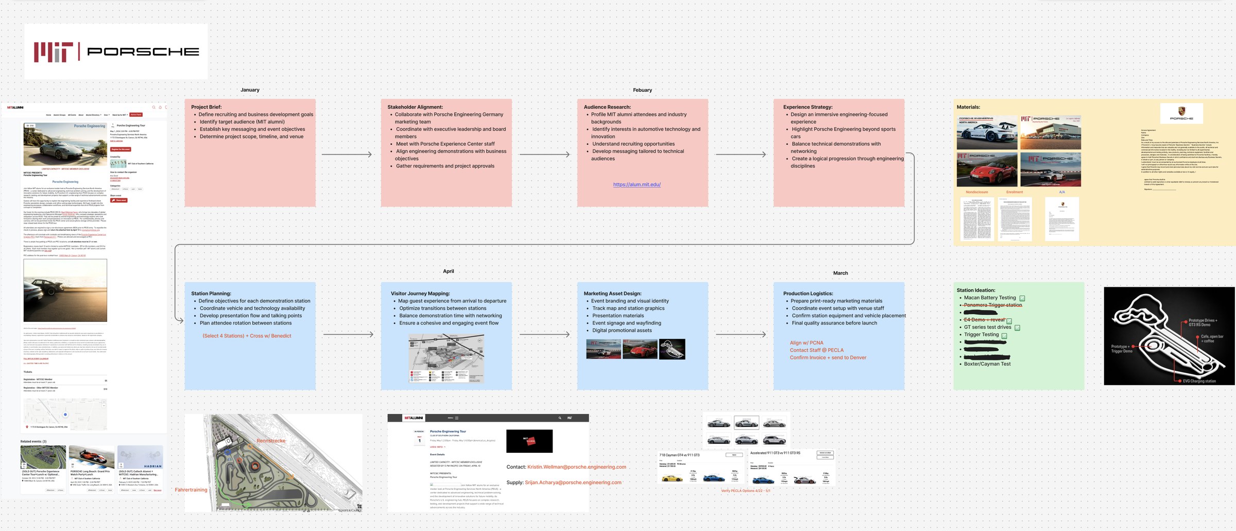Select the venue site map in Visitor Journey card
This screenshot has width=1236, height=531.
[447, 358]
